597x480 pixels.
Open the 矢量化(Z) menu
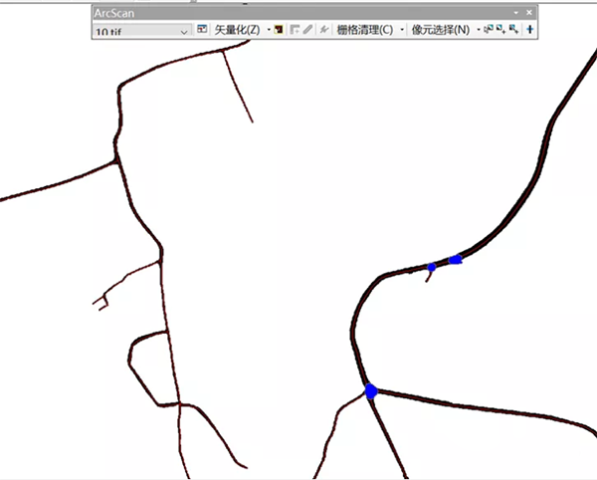237,29
